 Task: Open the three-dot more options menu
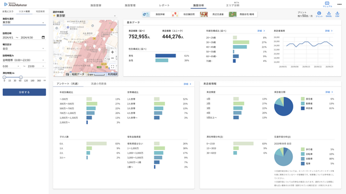tap(340, 4)
